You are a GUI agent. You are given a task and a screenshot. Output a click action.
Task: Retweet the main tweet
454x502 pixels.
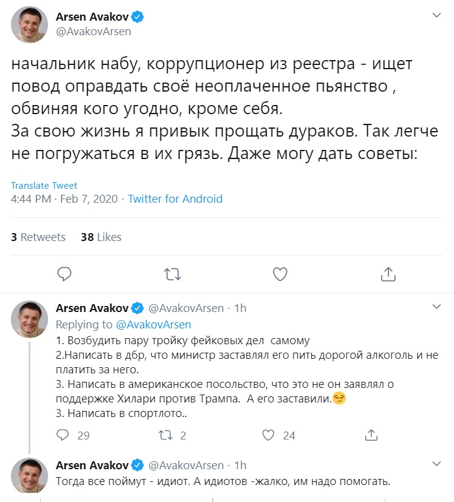pos(172,274)
